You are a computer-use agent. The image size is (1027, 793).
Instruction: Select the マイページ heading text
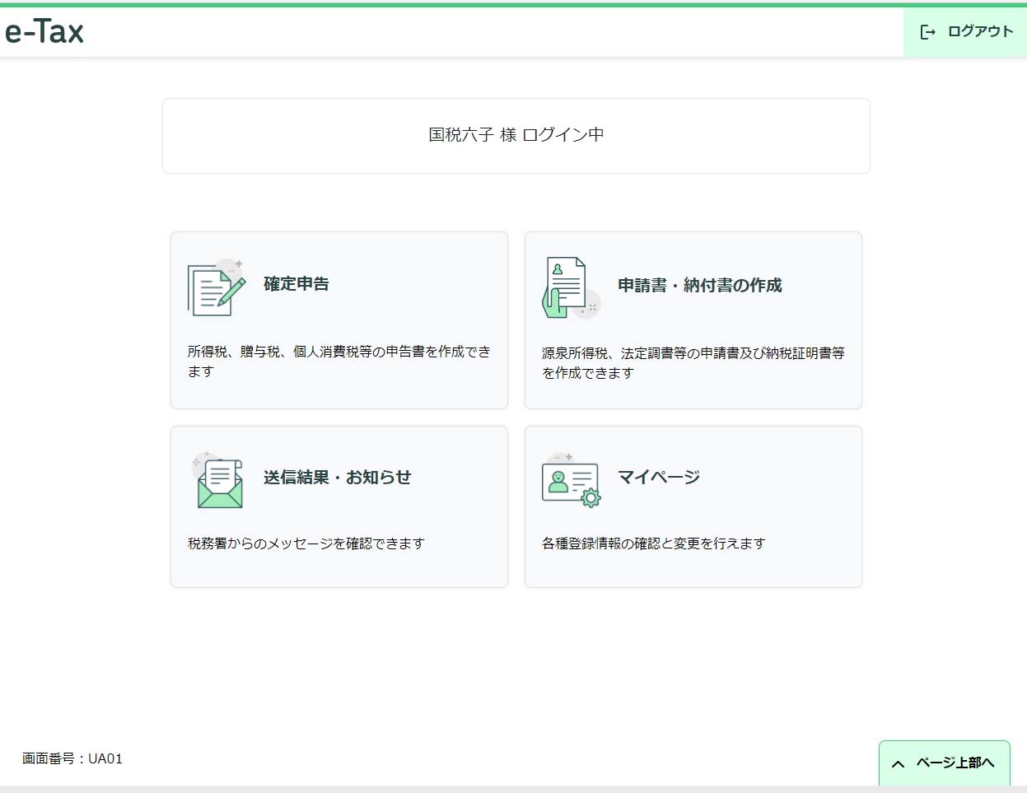[659, 476]
